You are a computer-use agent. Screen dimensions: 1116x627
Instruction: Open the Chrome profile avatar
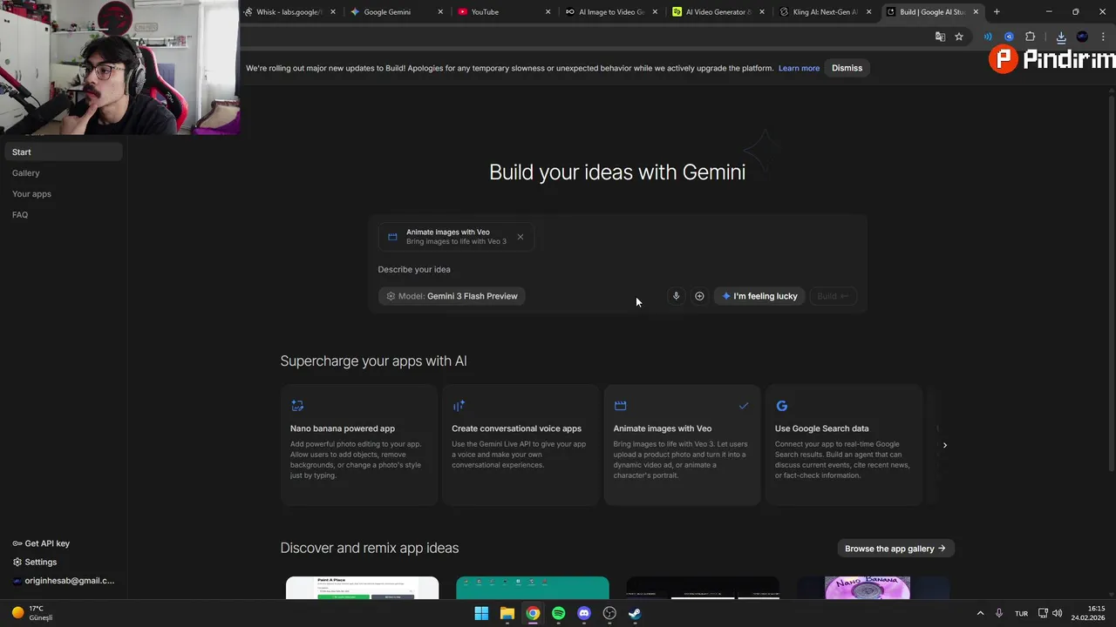tap(1082, 37)
